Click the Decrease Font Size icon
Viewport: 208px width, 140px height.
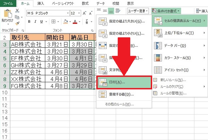(91, 13)
